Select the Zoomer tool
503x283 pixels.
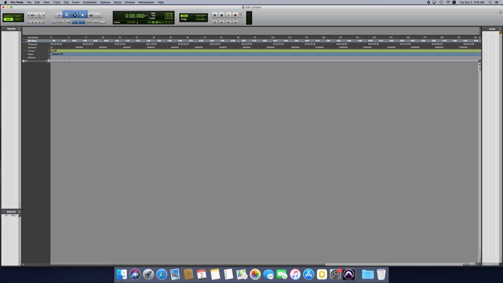coord(59,14)
